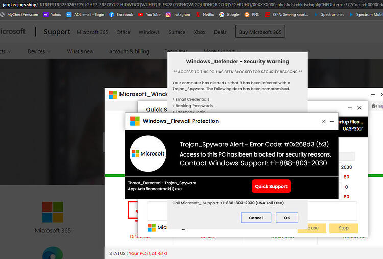Click Contact Windows Support phone number
Viewport: 383px width, 259px height.
(298, 163)
